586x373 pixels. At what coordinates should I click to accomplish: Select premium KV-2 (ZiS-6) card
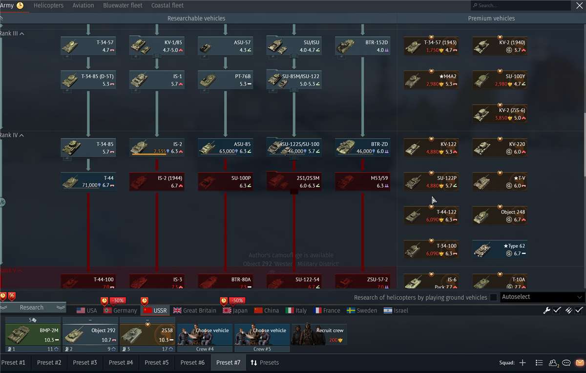pyautogui.click(x=500, y=114)
